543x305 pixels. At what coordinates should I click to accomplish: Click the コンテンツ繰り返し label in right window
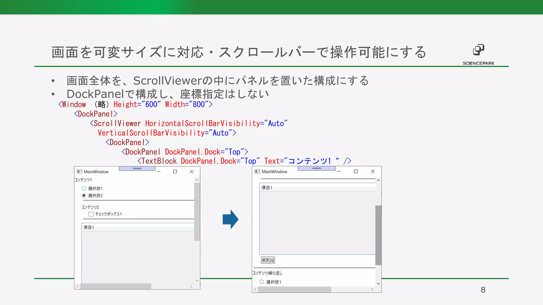(x=268, y=273)
